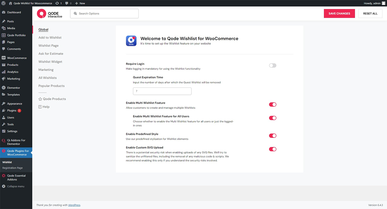387x209 pixels.
Task: Click the admin user avatar
Action: (383, 3)
